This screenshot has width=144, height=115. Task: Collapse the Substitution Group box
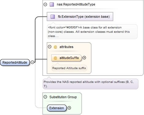click(x=45, y=97)
